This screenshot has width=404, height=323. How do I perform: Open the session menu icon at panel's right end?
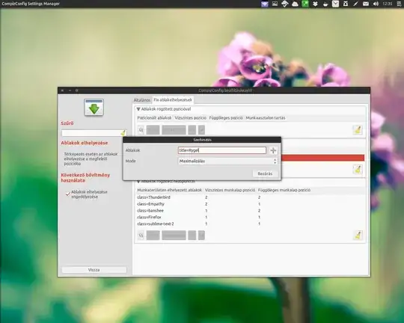coord(399,4)
